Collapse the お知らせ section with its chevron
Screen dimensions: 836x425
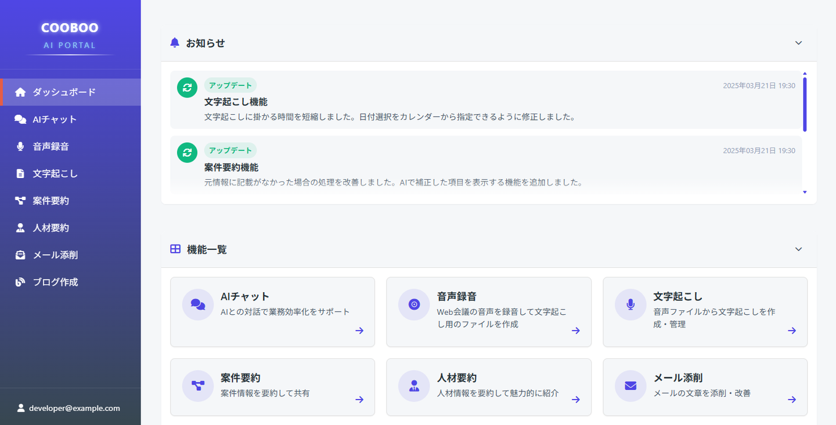[x=798, y=43]
